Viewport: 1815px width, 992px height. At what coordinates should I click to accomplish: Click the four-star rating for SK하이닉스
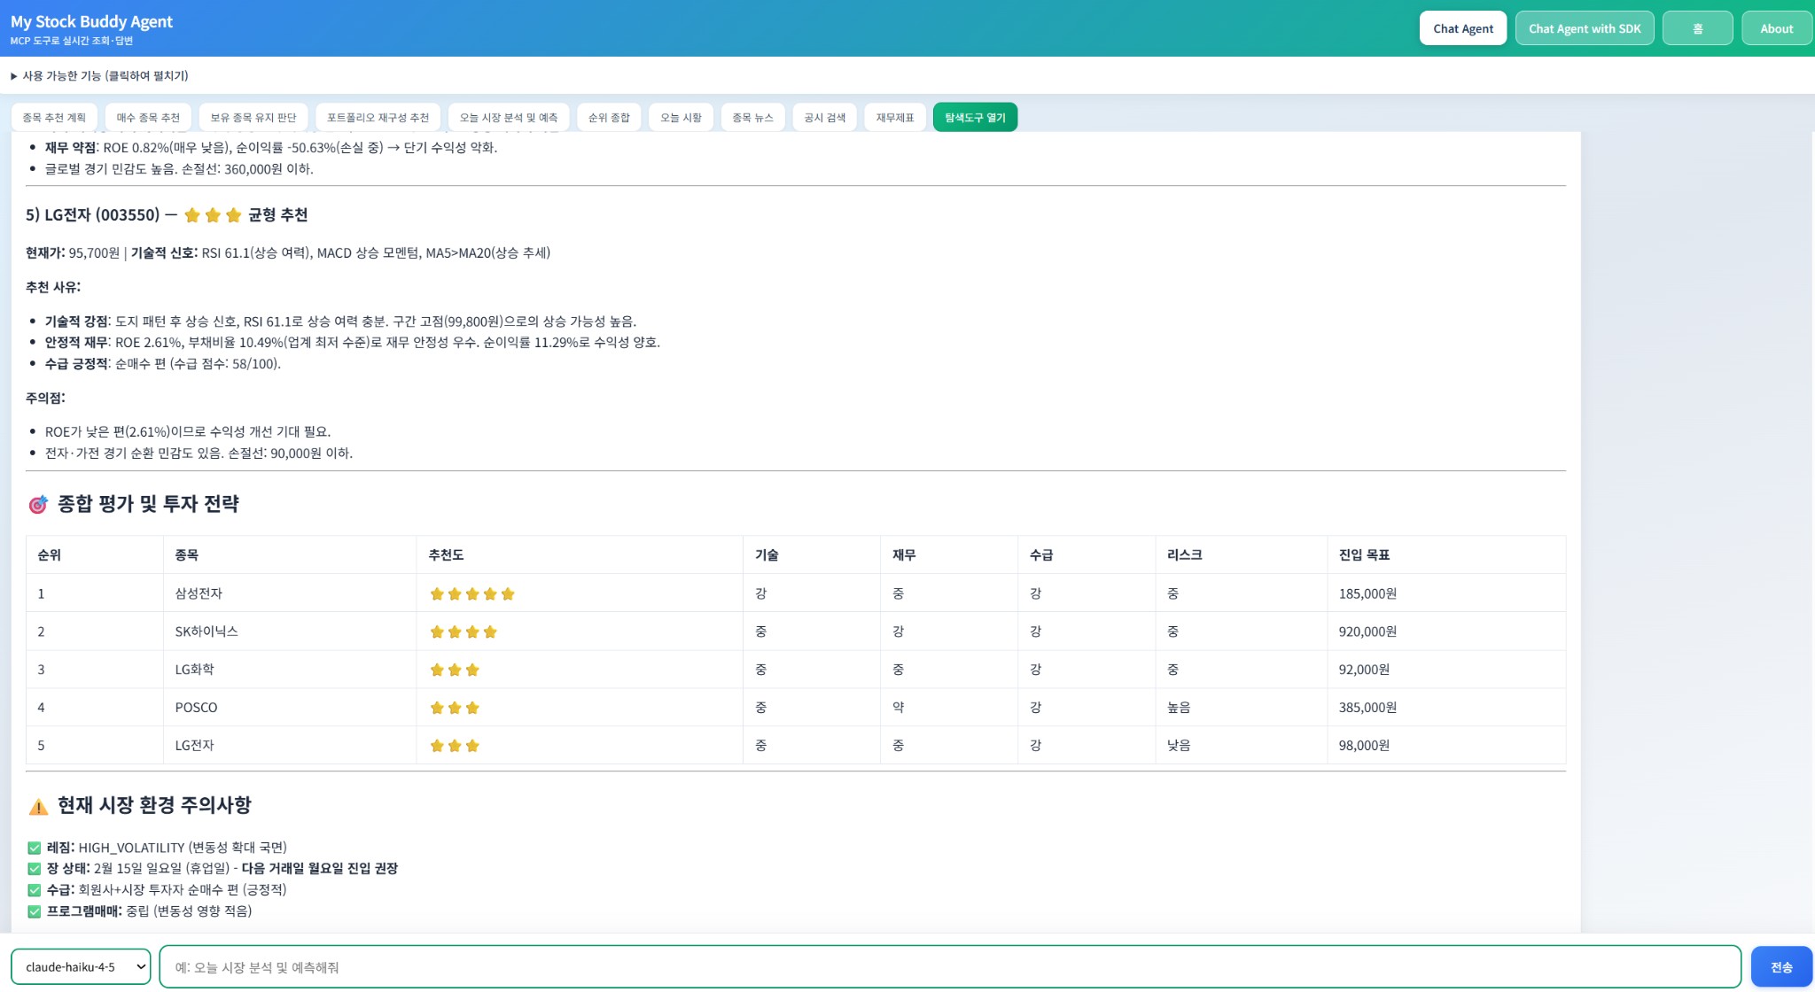(x=463, y=632)
